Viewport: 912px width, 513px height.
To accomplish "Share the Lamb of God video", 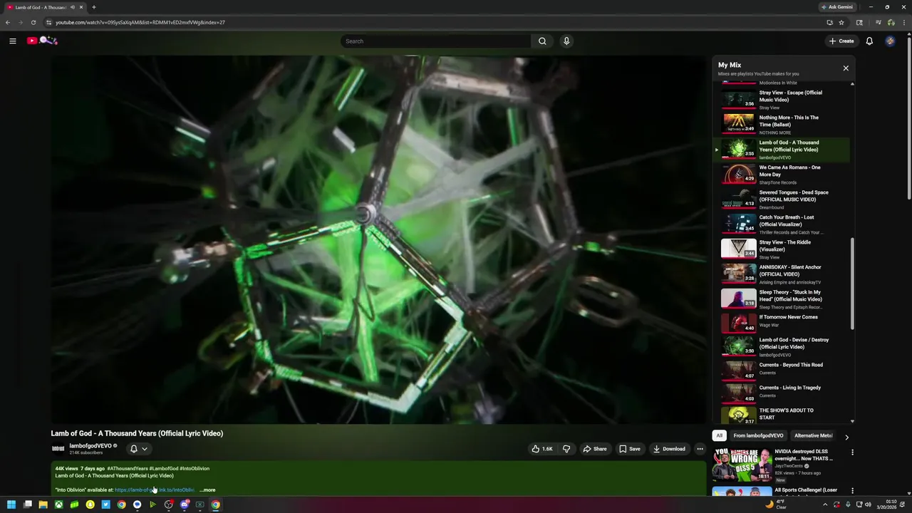I will [595, 449].
